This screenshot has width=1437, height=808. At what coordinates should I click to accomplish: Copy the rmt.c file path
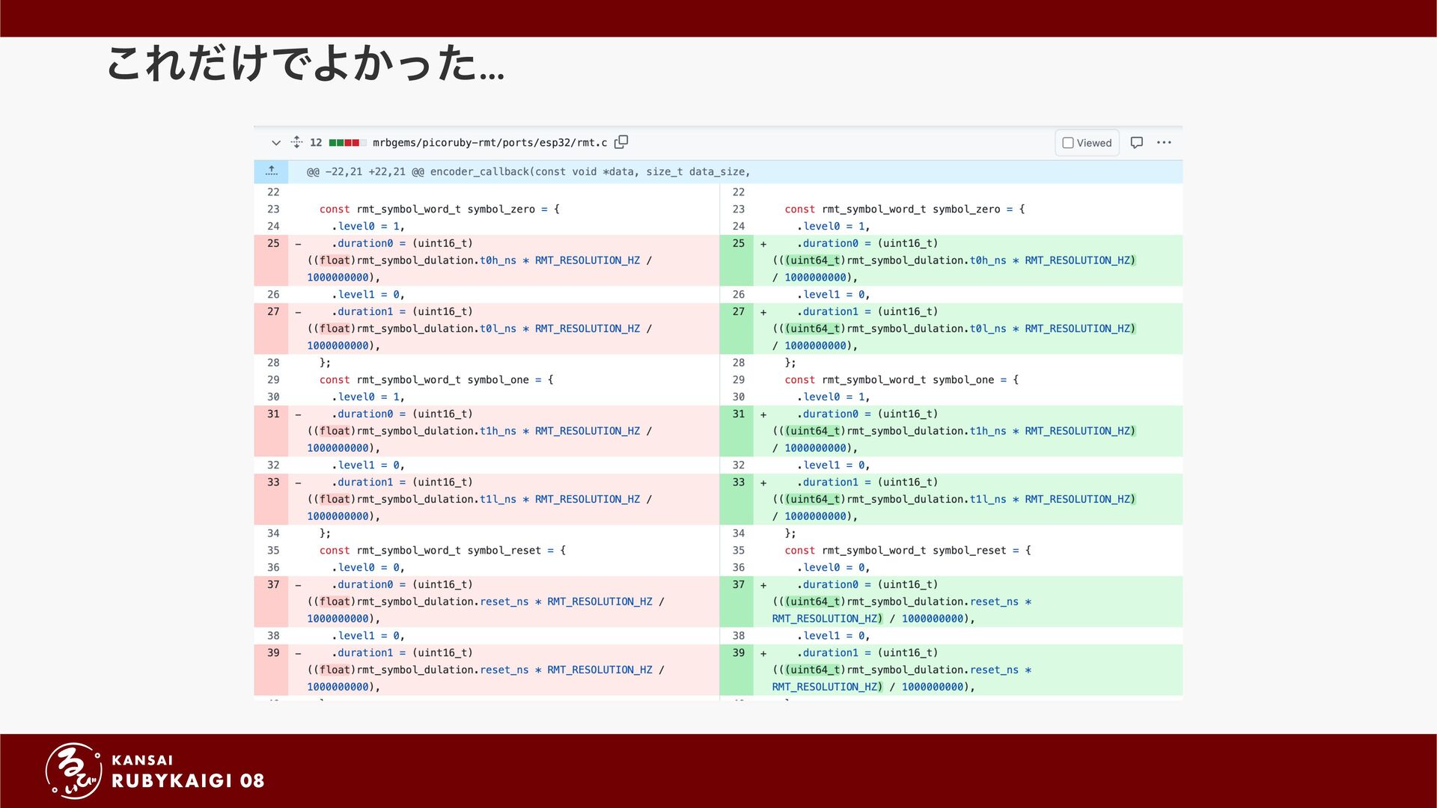[x=621, y=142]
